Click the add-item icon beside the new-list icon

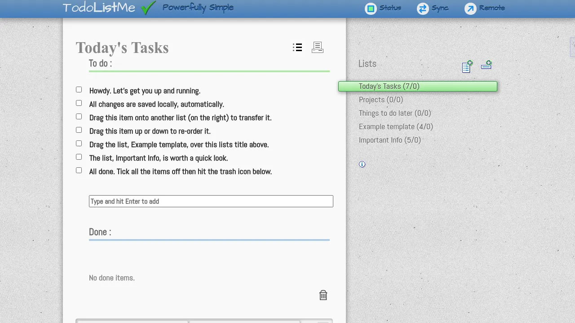click(x=487, y=65)
